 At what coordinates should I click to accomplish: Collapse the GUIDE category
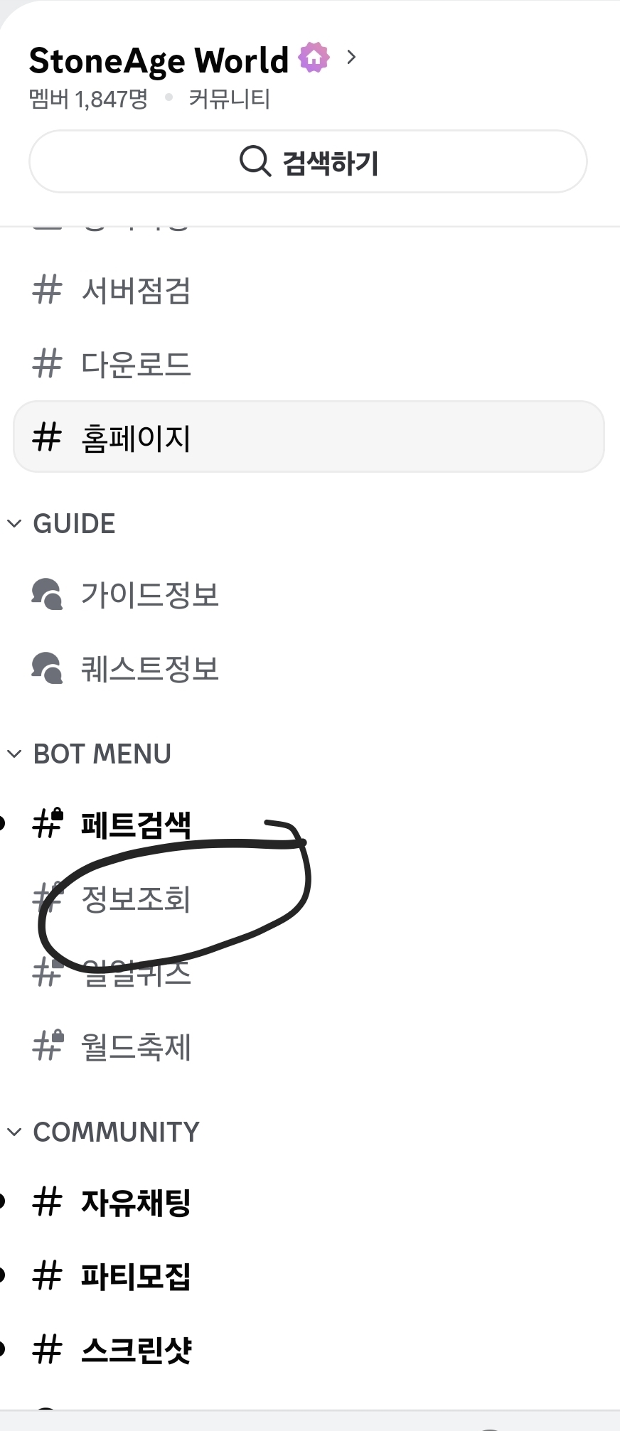click(x=14, y=524)
